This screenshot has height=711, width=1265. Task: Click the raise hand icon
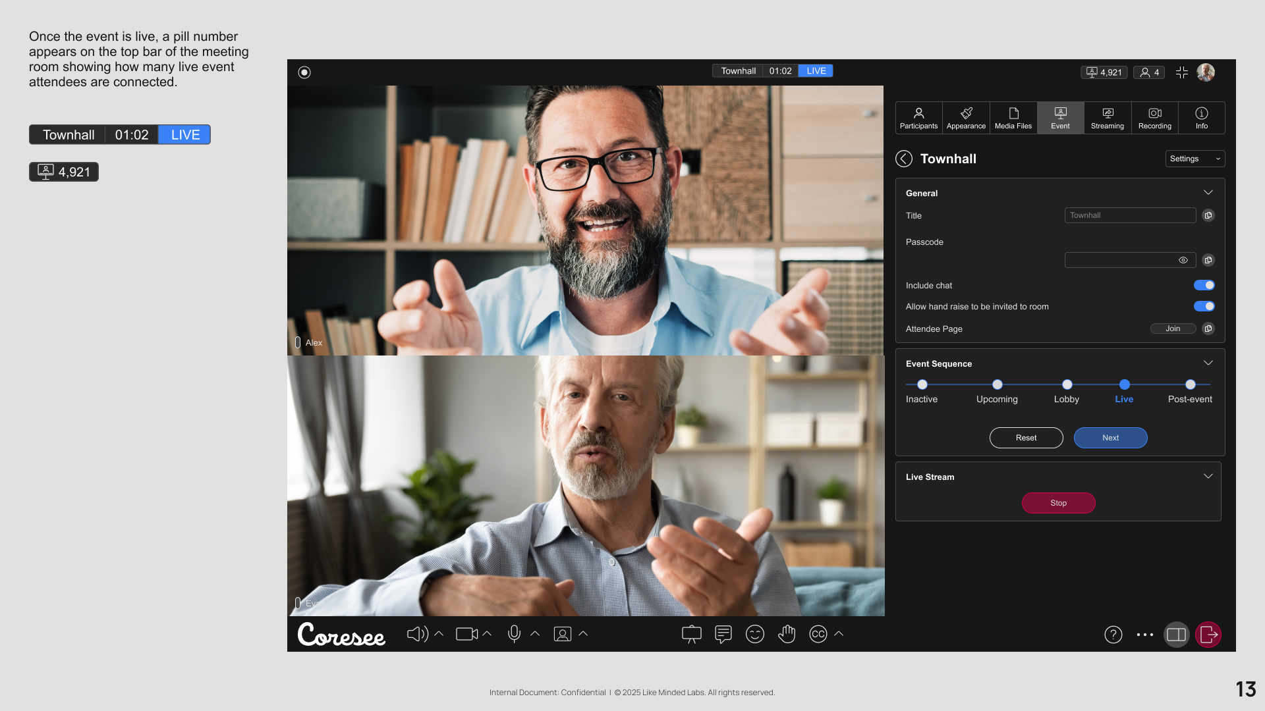[x=787, y=634]
